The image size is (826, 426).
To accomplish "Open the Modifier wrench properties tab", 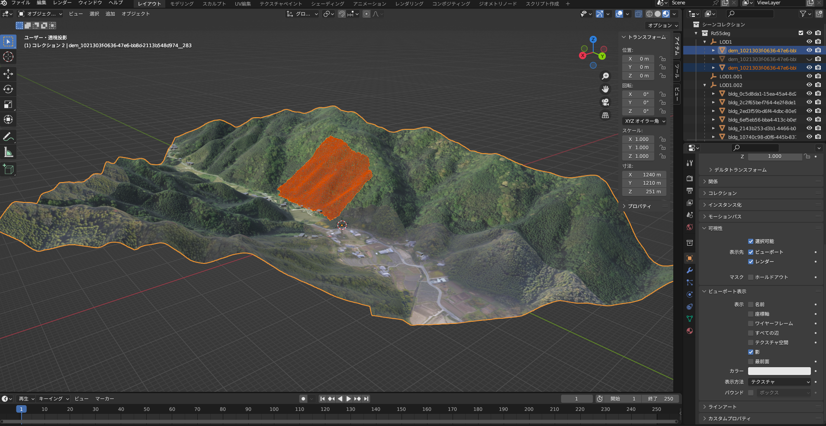I will pos(690,270).
